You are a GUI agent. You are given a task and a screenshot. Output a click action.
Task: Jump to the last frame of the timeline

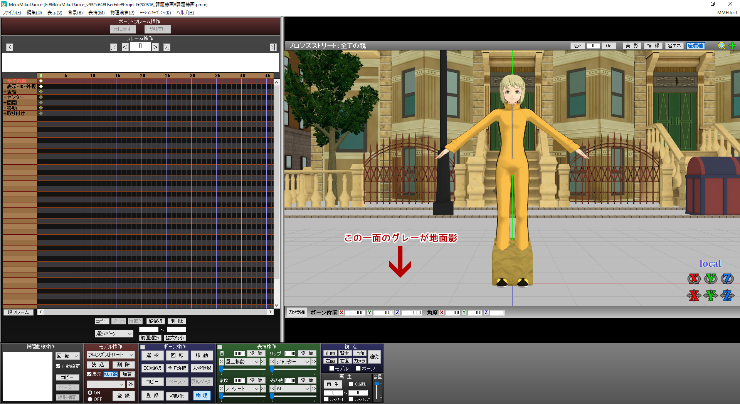coord(273,47)
